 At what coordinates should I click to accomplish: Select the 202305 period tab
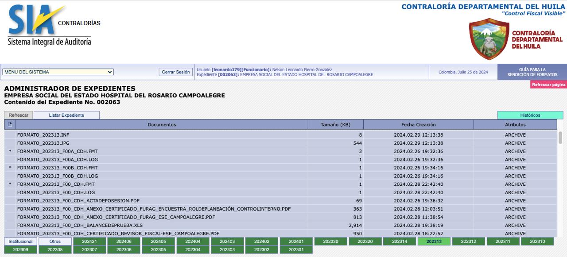(159, 250)
